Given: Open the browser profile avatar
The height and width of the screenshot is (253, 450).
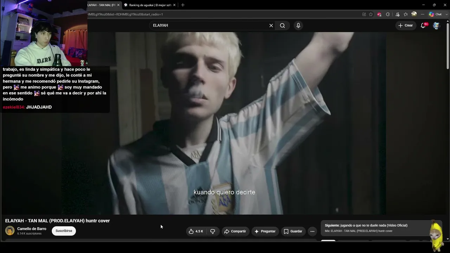Looking at the screenshot, I should (x=414, y=14).
